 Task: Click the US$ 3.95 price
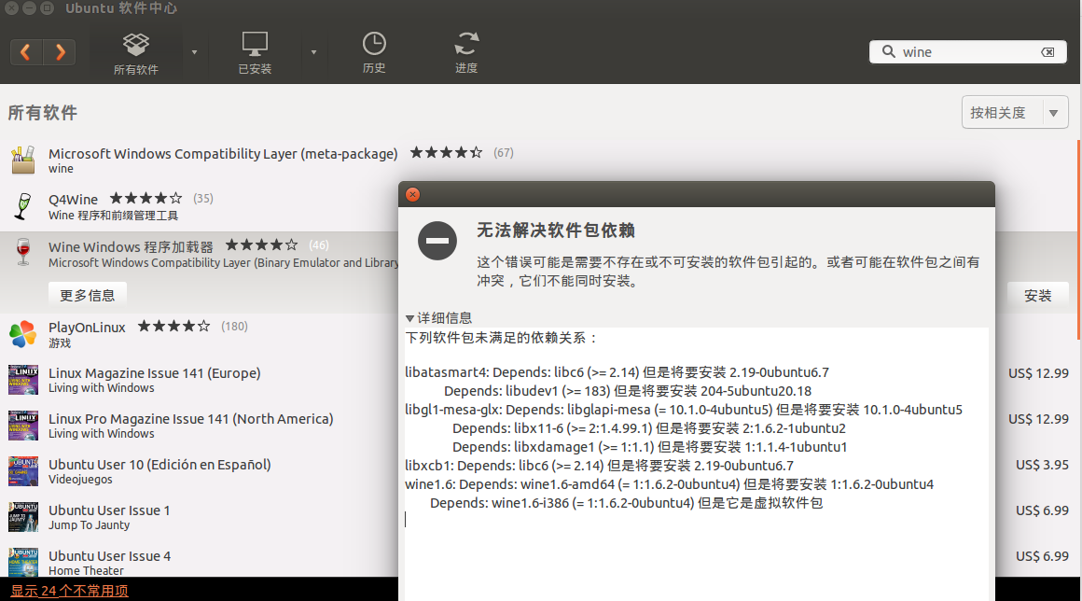point(1042,465)
